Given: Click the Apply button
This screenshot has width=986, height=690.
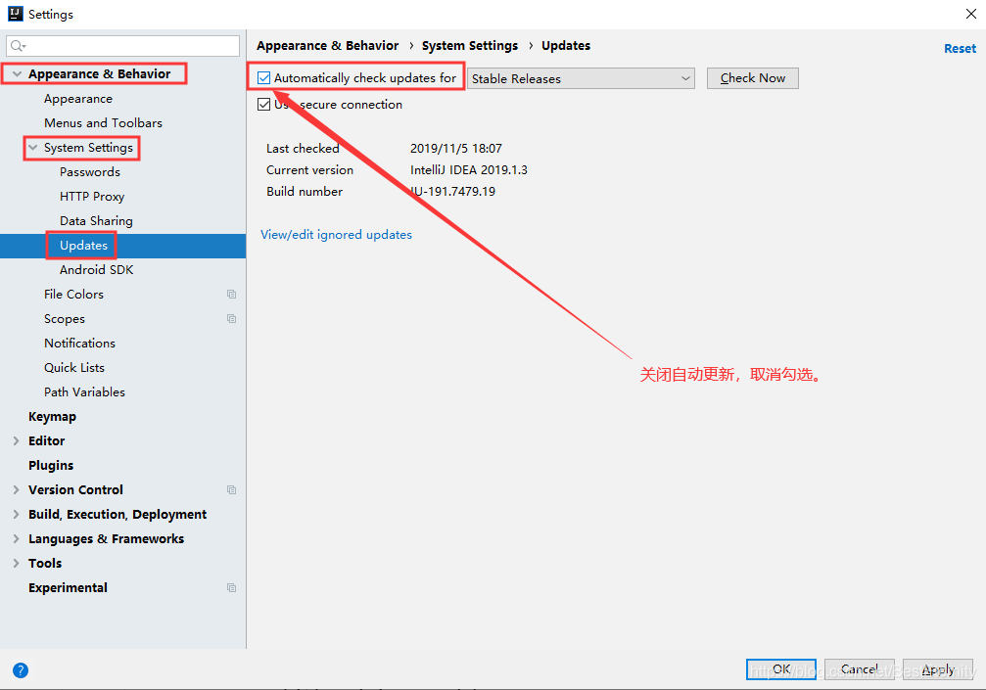Looking at the screenshot, I should [938, 669].
